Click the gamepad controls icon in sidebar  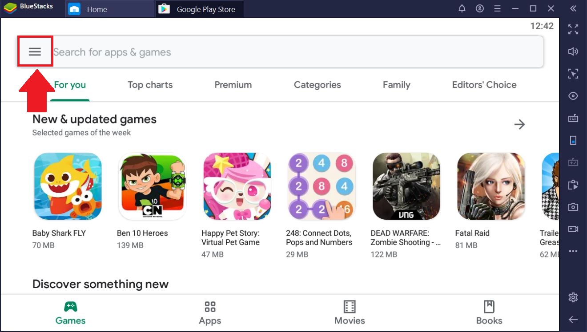(573, 162)
